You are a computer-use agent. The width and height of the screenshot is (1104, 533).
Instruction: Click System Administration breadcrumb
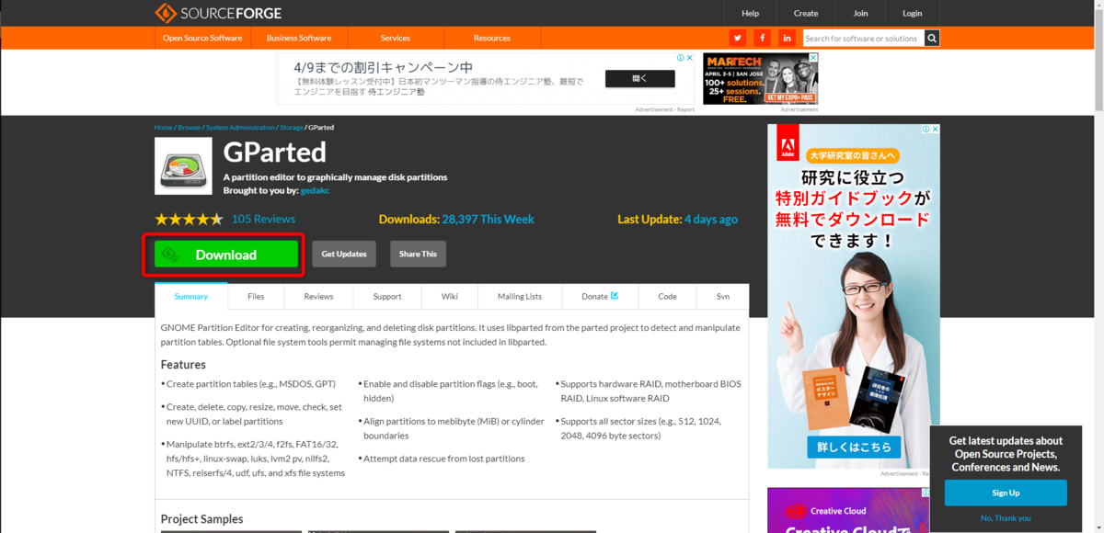click(240, 128)
